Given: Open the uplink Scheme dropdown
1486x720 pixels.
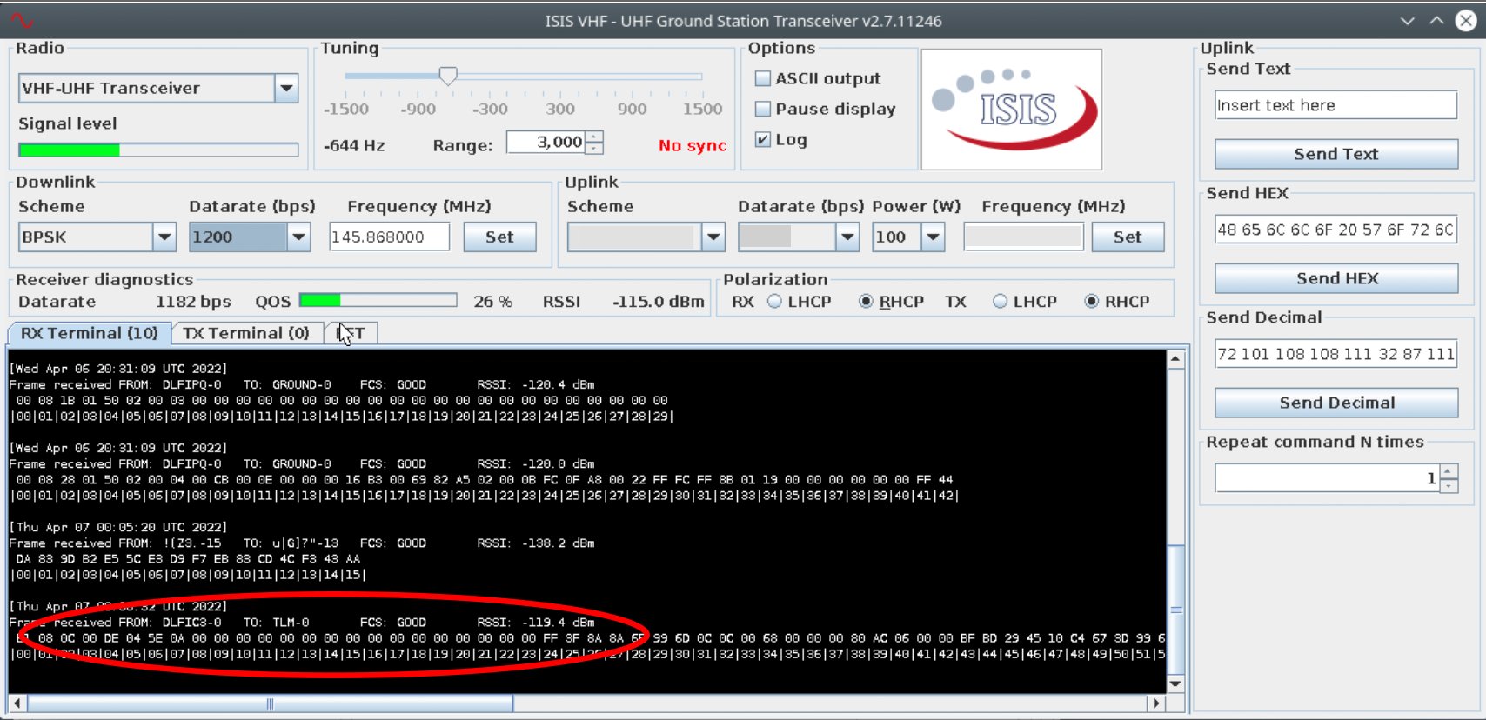Looking at the screenshot, I should (713, 237).
